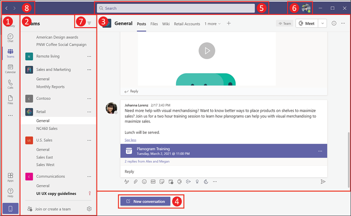The image size is (351, 216).
Task: Open the Emoji picker
Action: click(144, 182)
